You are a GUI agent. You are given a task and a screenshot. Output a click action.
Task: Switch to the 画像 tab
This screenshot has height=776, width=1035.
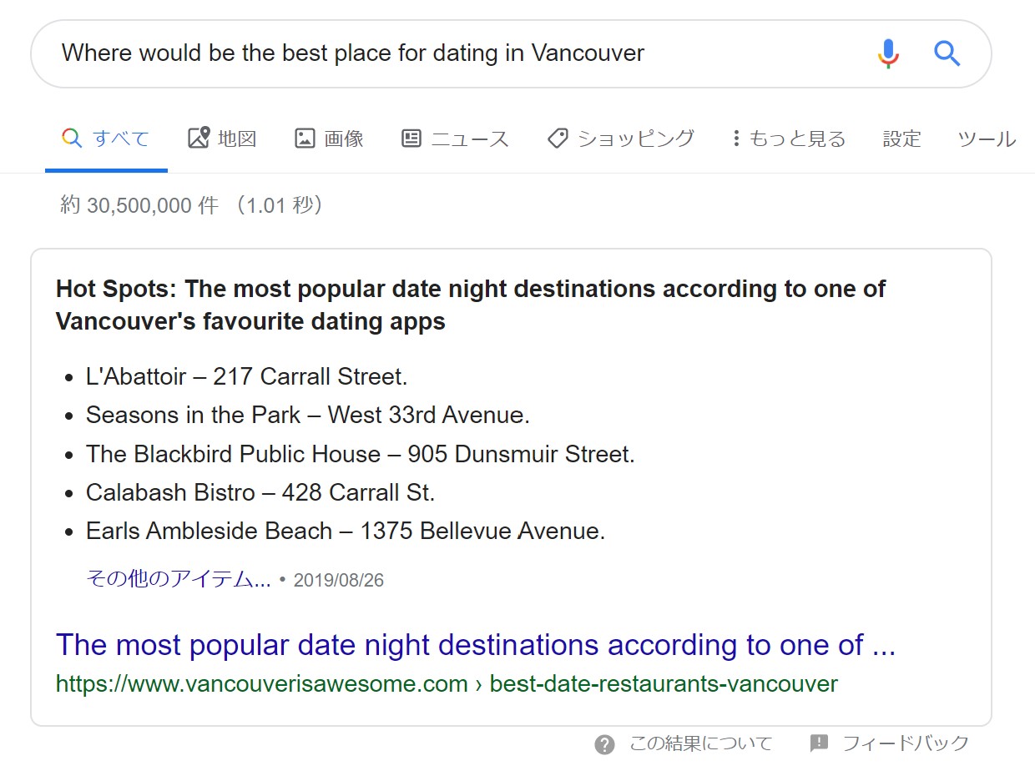[x=329, y=139]
